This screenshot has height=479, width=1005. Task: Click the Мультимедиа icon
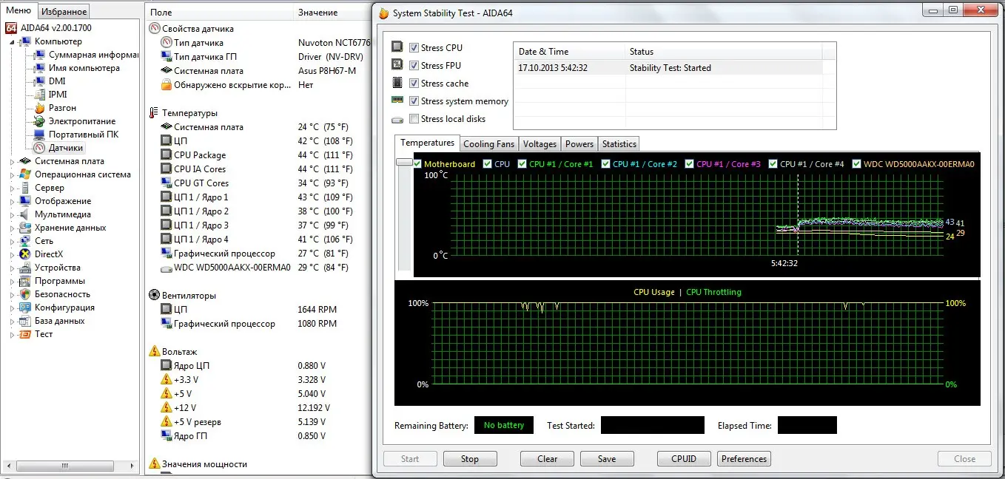[25, 214]
